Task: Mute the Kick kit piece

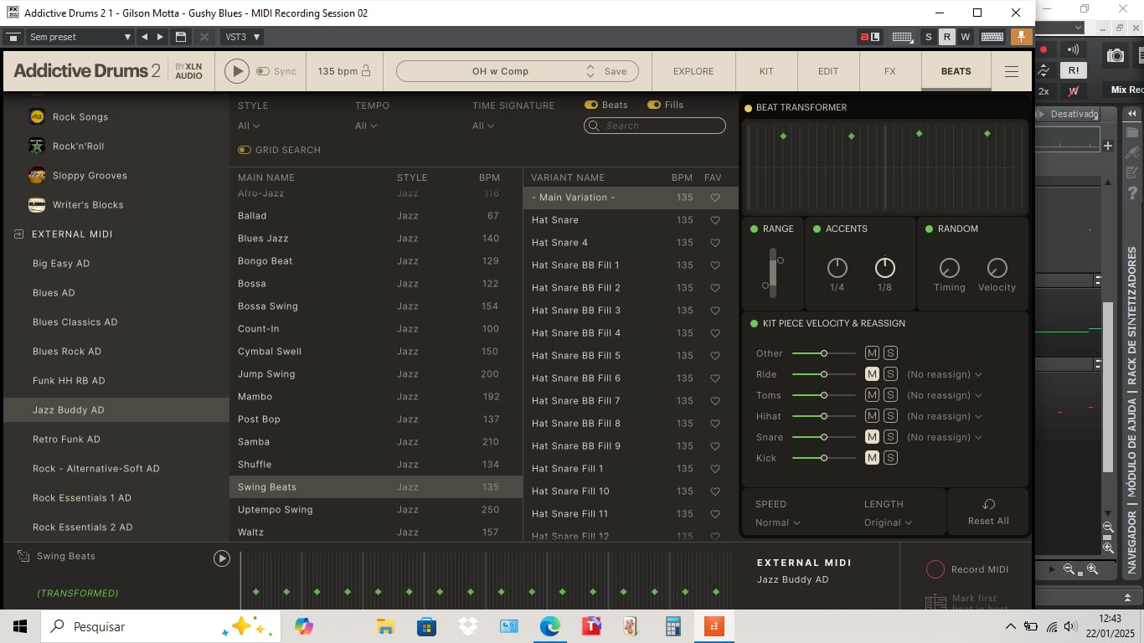Action: 872,458
